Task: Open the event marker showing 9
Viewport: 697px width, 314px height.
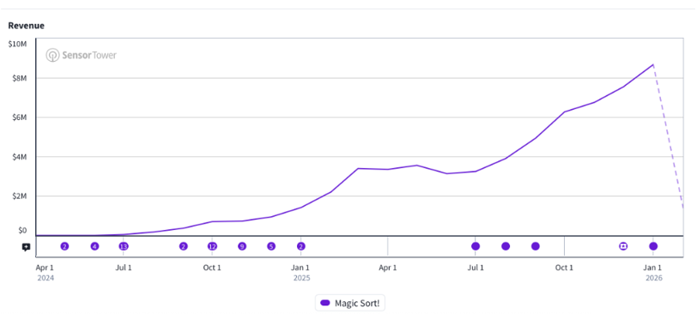Action: [242, 246]
